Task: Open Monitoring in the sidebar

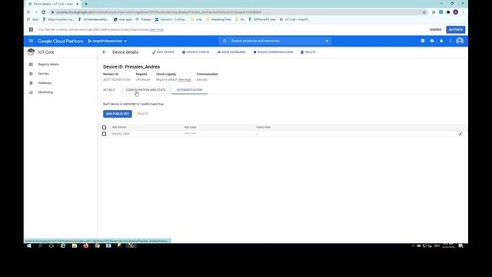Action: click(45, 92)
